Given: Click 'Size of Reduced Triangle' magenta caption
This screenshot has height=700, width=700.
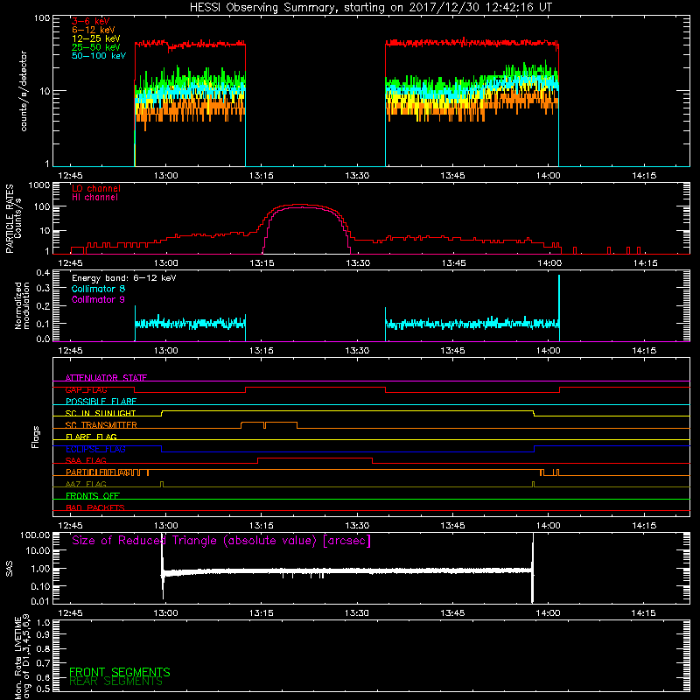Looking at the screenshot, I should tap(221, 541).
